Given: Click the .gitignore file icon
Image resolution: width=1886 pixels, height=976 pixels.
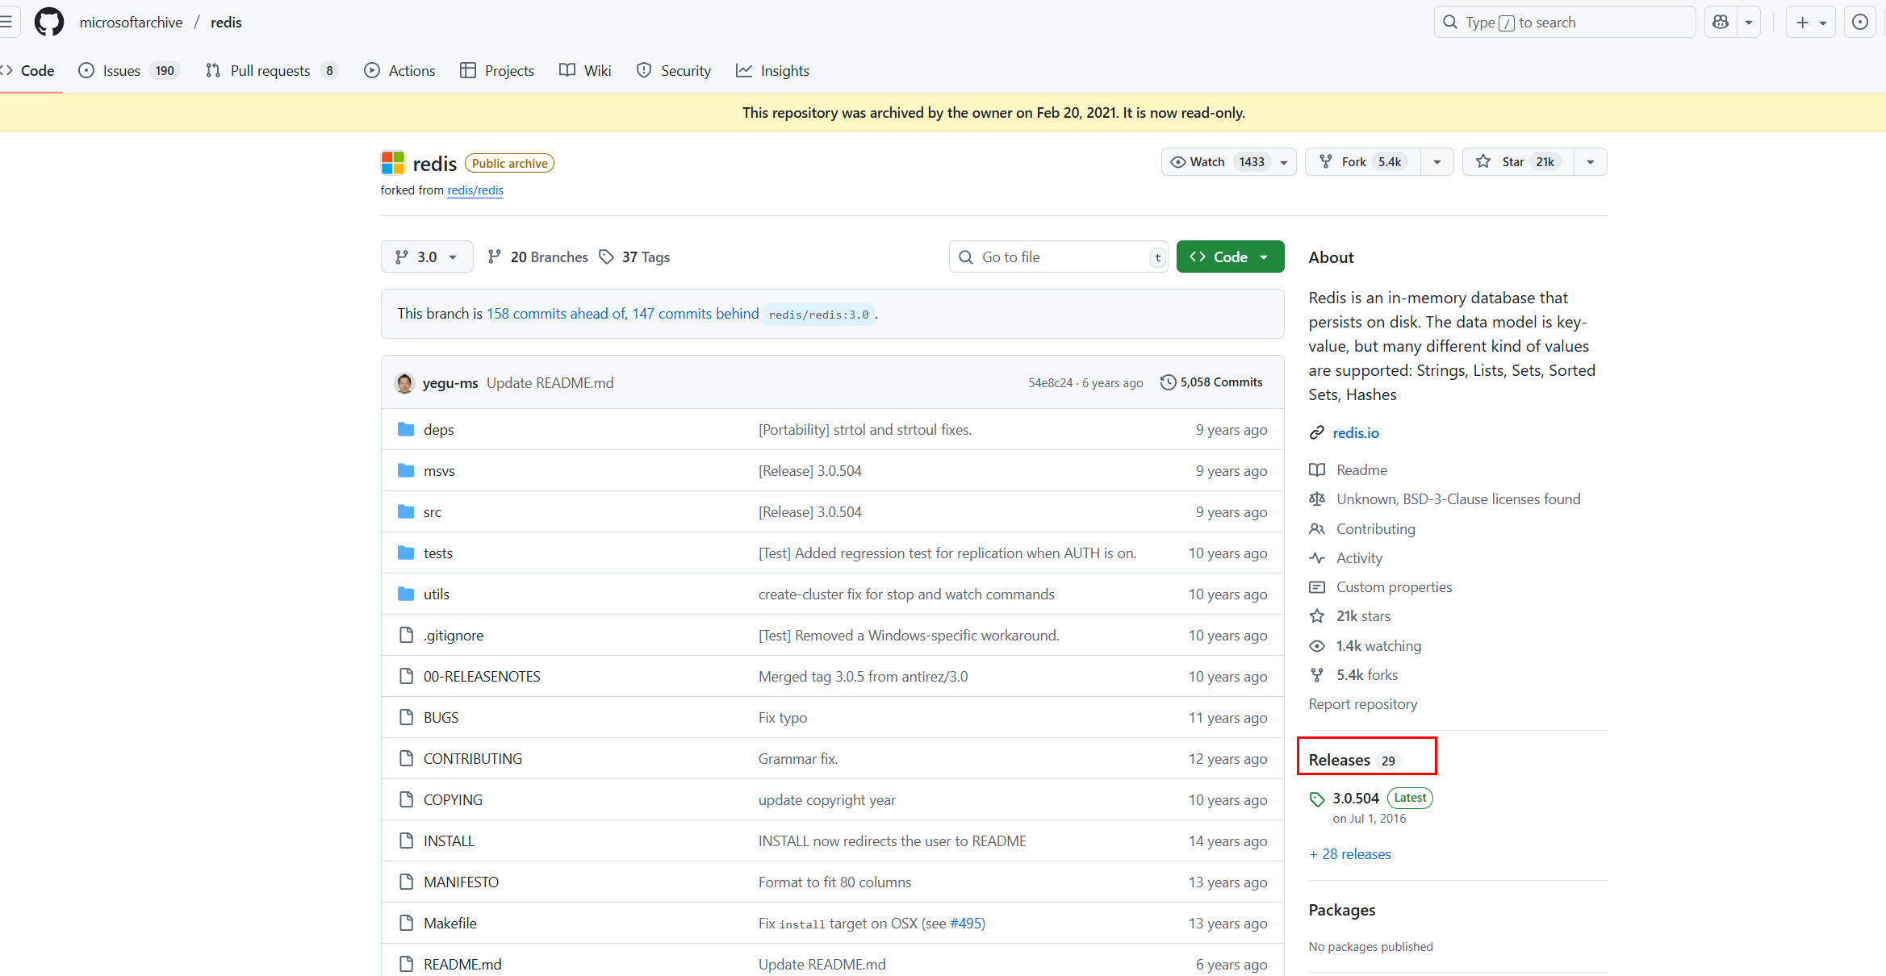Looking at the screenshot, I should [x=406, y=635].
